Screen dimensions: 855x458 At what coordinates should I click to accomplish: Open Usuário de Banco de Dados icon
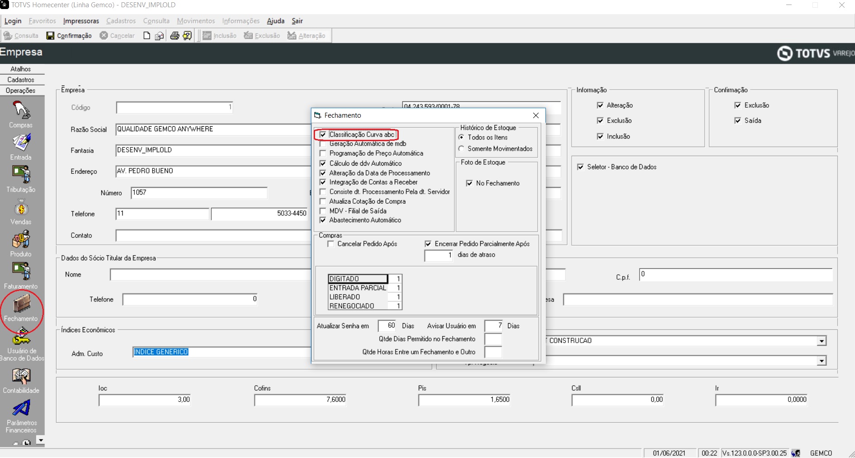(x=21, y=345)
